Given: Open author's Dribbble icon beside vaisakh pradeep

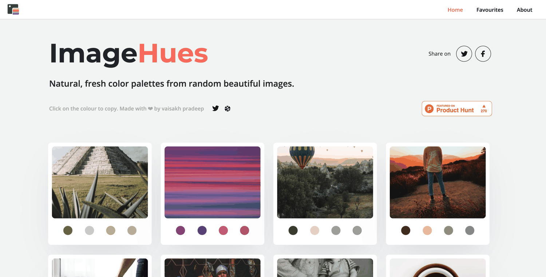Looking at the screenshot, I should pyautogui.click(x=227, y=109).
